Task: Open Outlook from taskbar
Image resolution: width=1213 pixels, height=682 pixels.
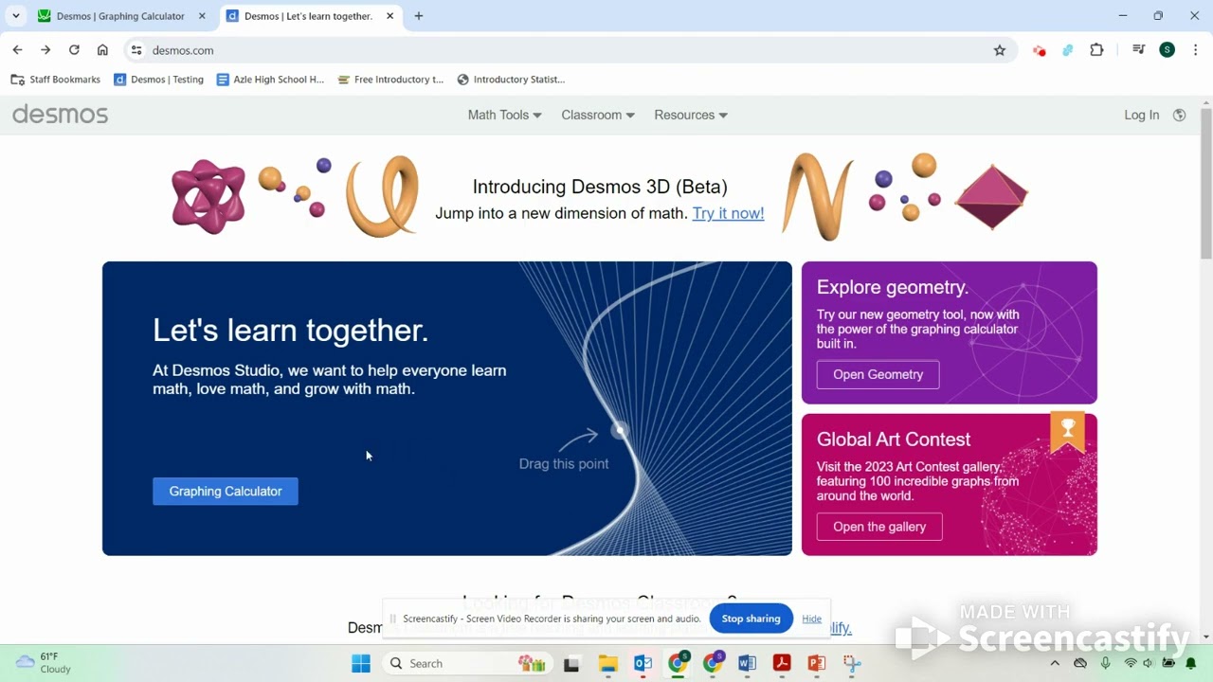Action: point(643,663)
